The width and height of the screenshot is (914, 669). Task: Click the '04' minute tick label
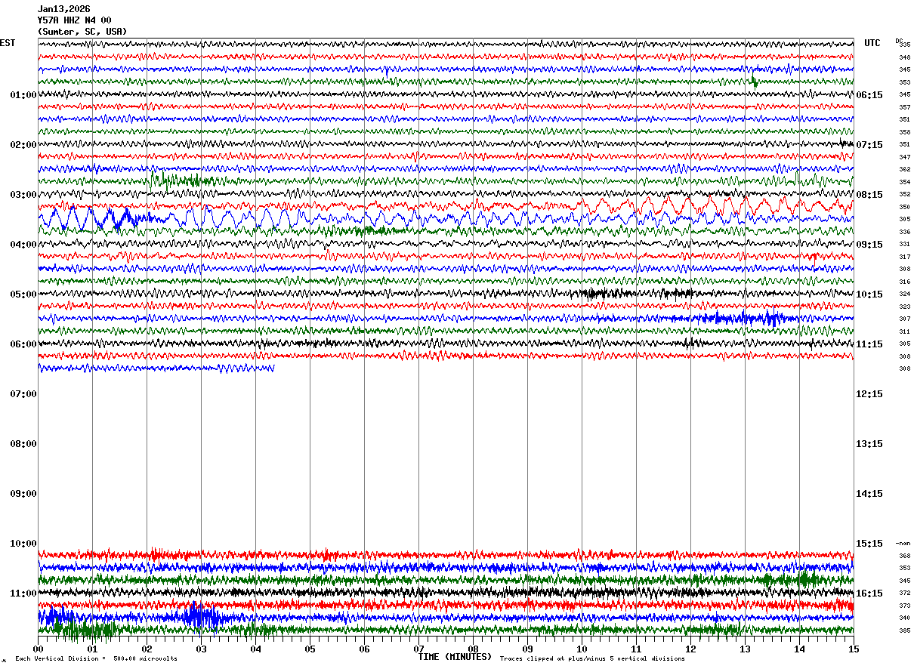[x=255, y=649]
